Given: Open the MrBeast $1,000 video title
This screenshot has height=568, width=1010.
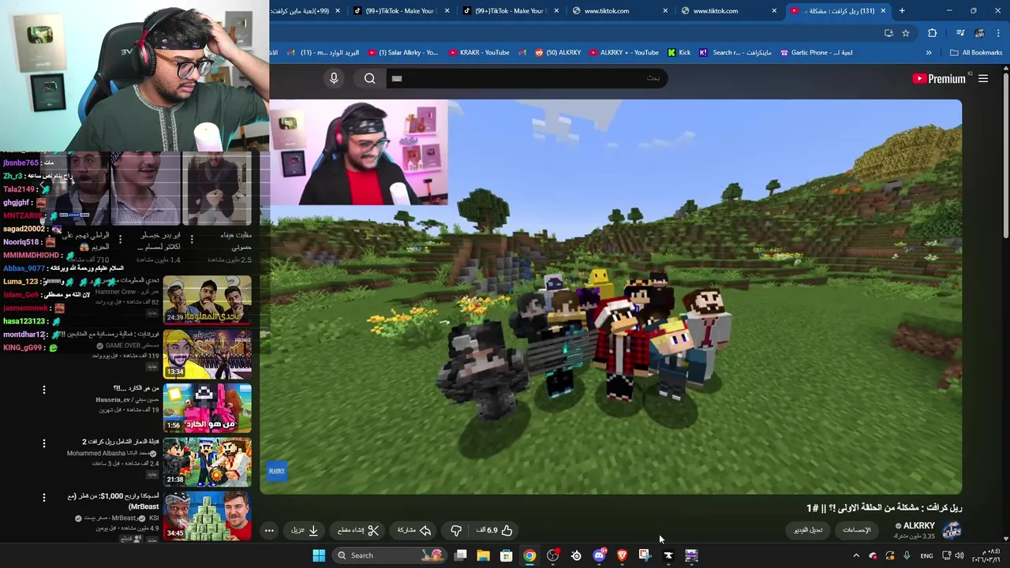Looking at the screenshot, I should coord(113,501).
